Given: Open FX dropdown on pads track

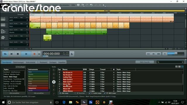Looking at the screenshot, I should [27, 17].
